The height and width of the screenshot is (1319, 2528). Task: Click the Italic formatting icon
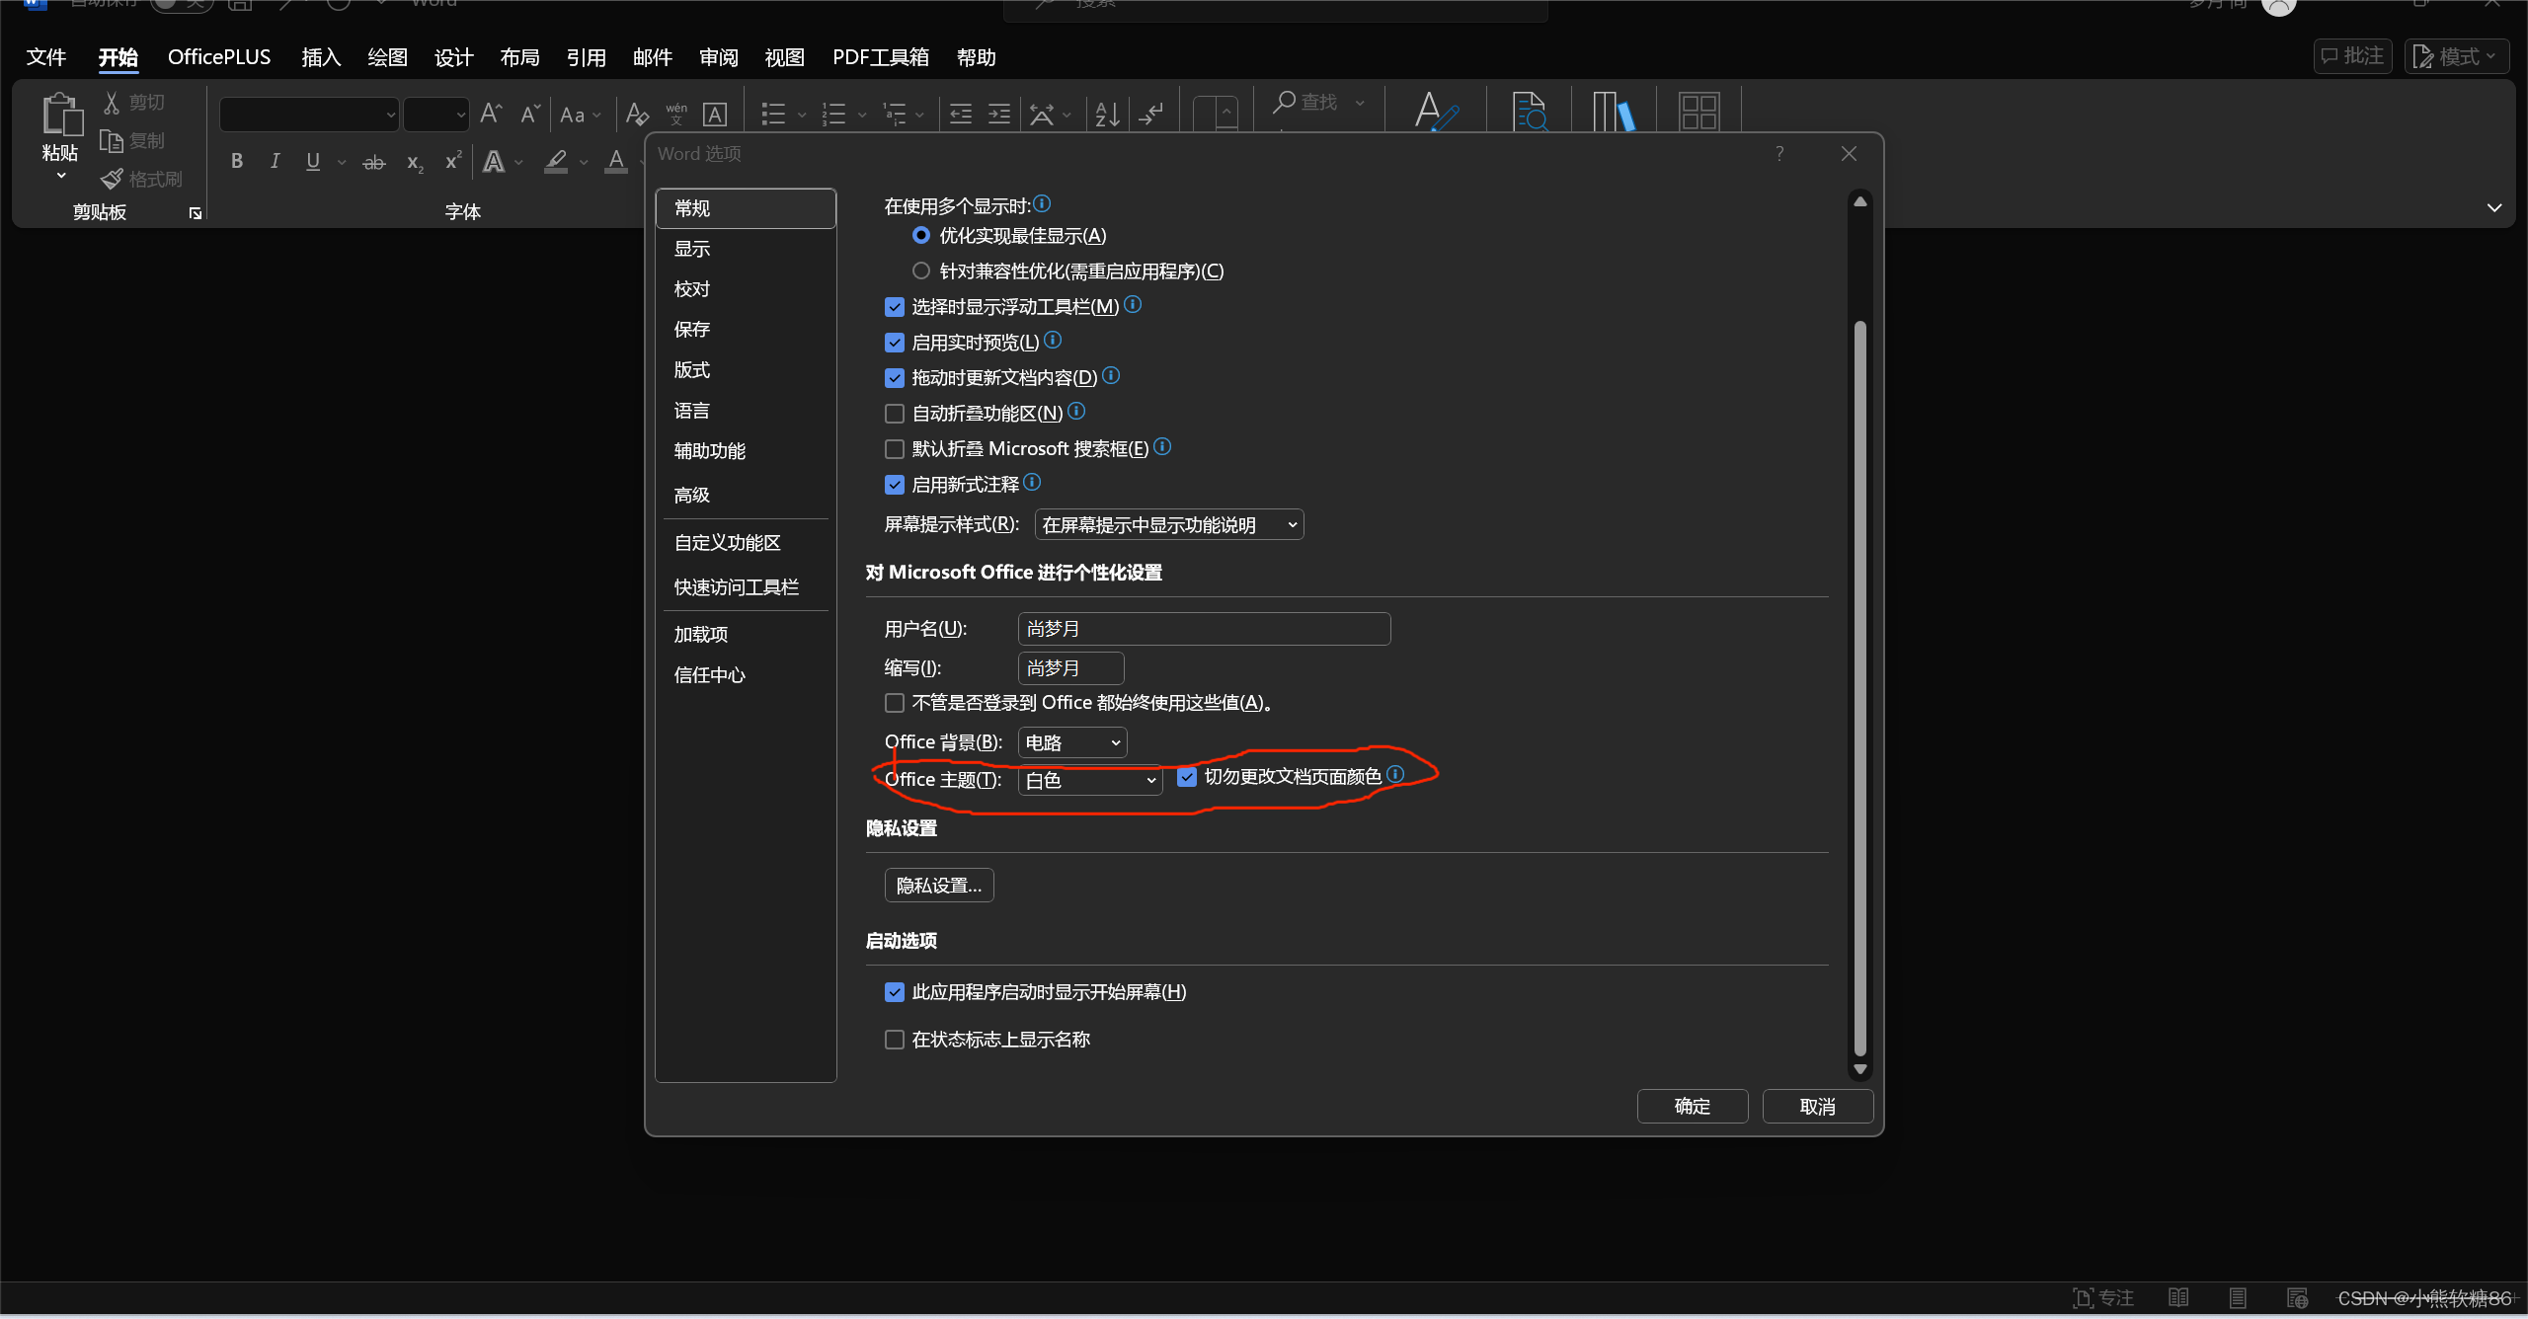point(275,161)
